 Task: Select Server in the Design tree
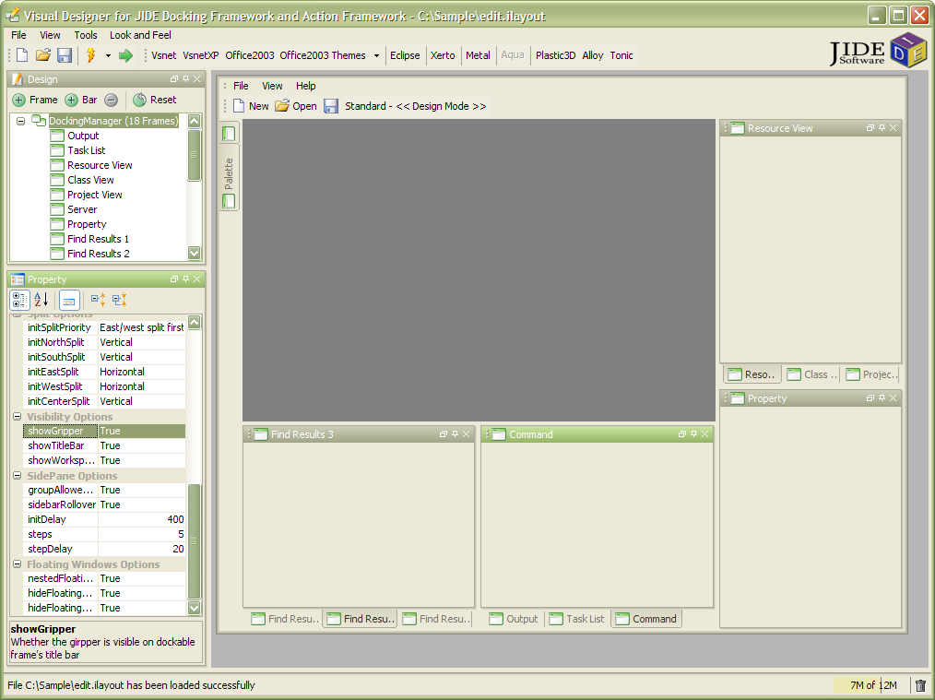click(82, 209)
